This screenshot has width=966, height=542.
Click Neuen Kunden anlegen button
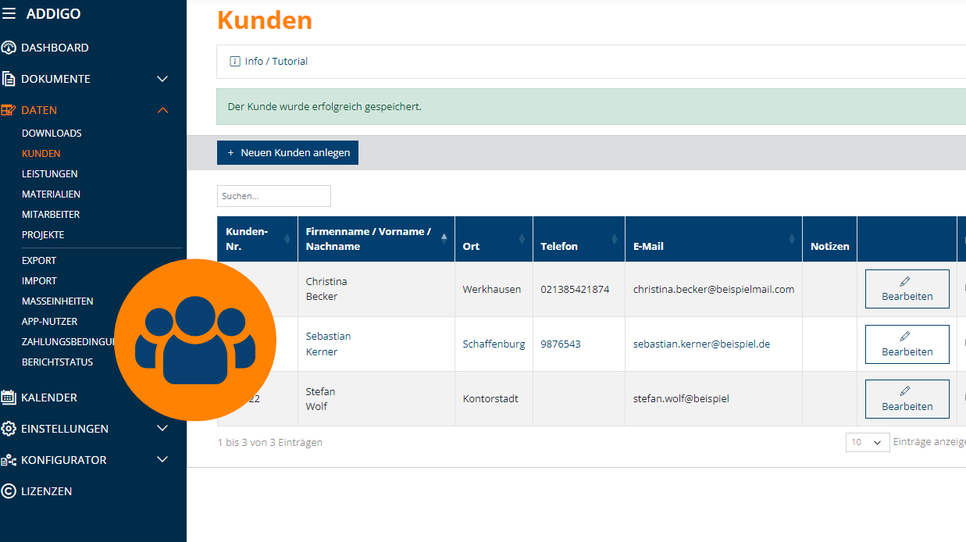(287, 153)
